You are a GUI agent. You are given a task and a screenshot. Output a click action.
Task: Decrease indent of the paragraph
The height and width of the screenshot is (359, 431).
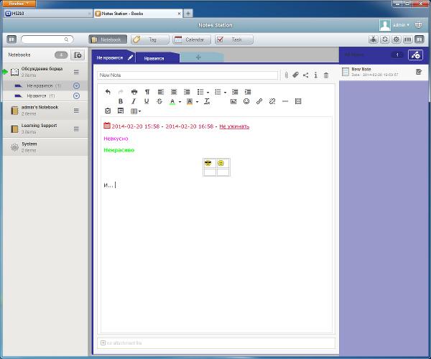click(x=235, y=92)
